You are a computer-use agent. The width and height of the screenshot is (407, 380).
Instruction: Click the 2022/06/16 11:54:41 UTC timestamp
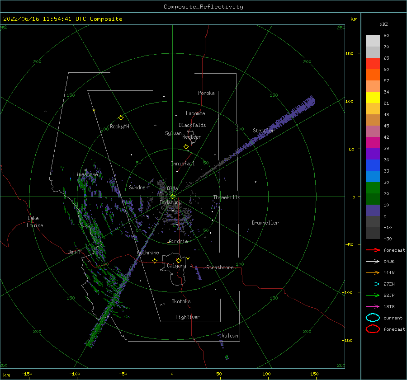coord(45,19)
